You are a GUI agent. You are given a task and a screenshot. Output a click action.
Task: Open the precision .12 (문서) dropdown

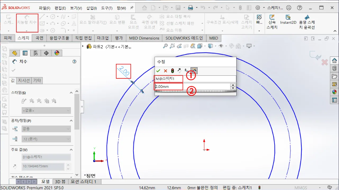click(x=46, y=139)
